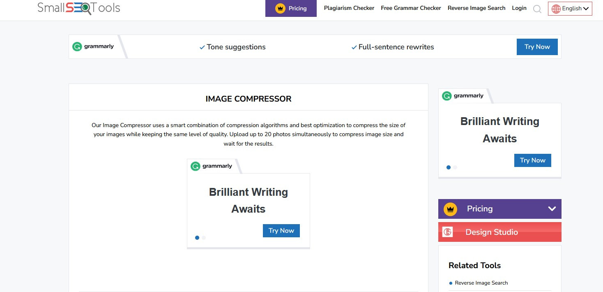Open the search magnifier icon in header
Image resolution: width=603 pixels, height=292 pixels.
[537, 9]
